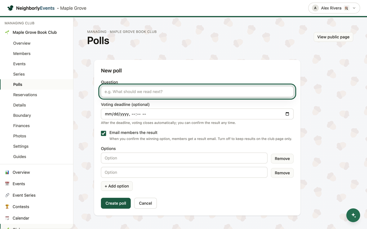Click View public page button
The width and height of the screenshot is (367, 229).
point(333,37)
